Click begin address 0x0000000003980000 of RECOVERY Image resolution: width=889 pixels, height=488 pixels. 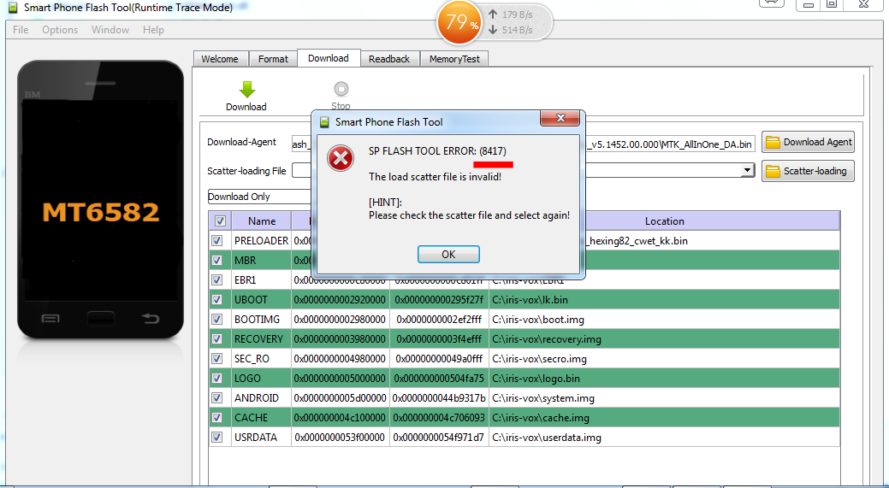[x=341, y=339]
